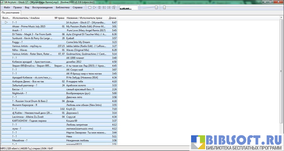Click the random playback button
This screenshot has height=151, width=284.
coord(114,7)
